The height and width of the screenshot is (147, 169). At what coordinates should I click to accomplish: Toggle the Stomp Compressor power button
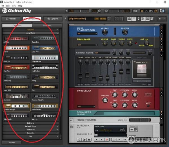[x=162, y=28]
